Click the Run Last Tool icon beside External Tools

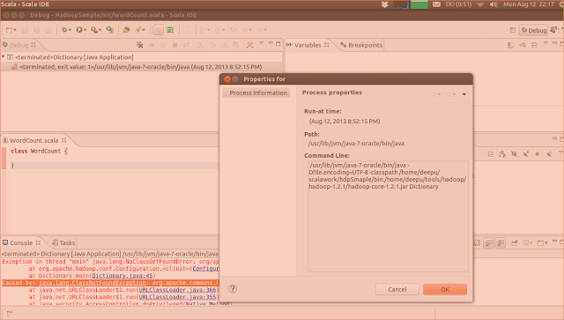110,30
